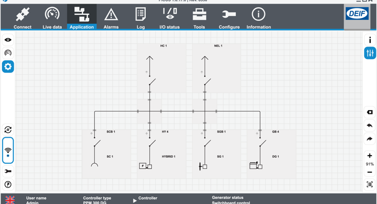Open the Log page
The width and height of the screenshot is (377, 204).
tap(141, 17)
